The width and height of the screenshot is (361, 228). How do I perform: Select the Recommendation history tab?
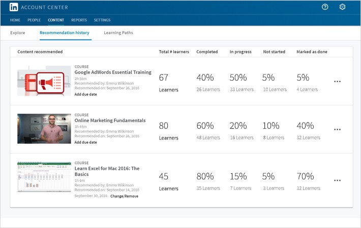tap(65, 33)
